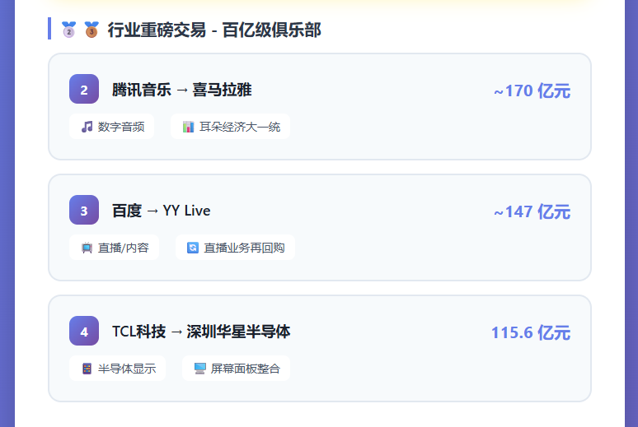
Task: Open the 直播/内容 tag
Action: pyautogui.click(x=114, y=248)
